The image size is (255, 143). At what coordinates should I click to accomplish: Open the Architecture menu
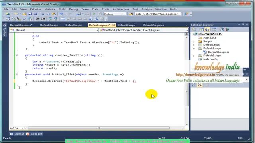[x=121, y=9]
